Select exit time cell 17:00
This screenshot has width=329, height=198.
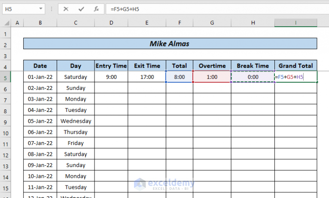click(x=147, y=77)
